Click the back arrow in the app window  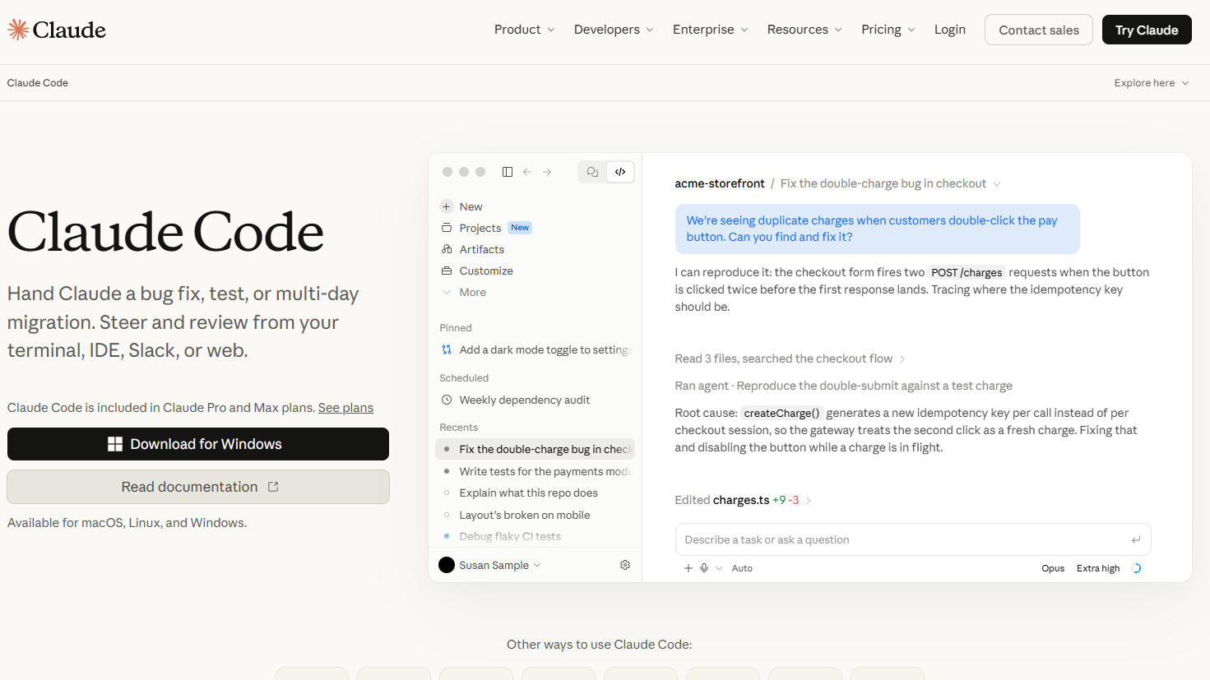tap(527, 172)
